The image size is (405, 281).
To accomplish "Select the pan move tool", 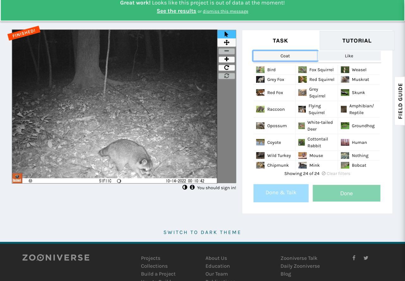I will click(x=227, y=42).
